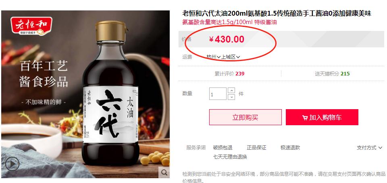This screenshot has width=387, height=183.
Task: Click the 立即购买 button
Action: (x=246, y=117)
